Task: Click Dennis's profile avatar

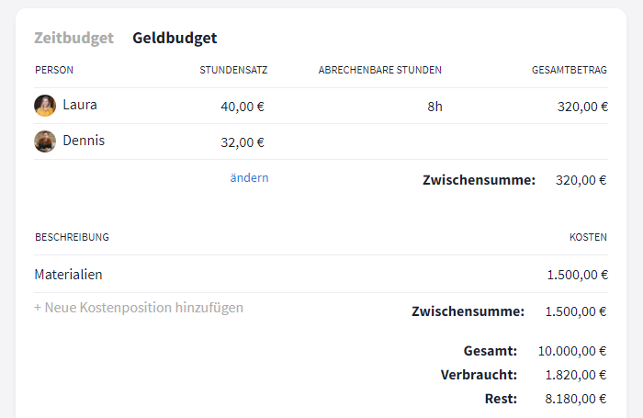Action: coord(45,141)
